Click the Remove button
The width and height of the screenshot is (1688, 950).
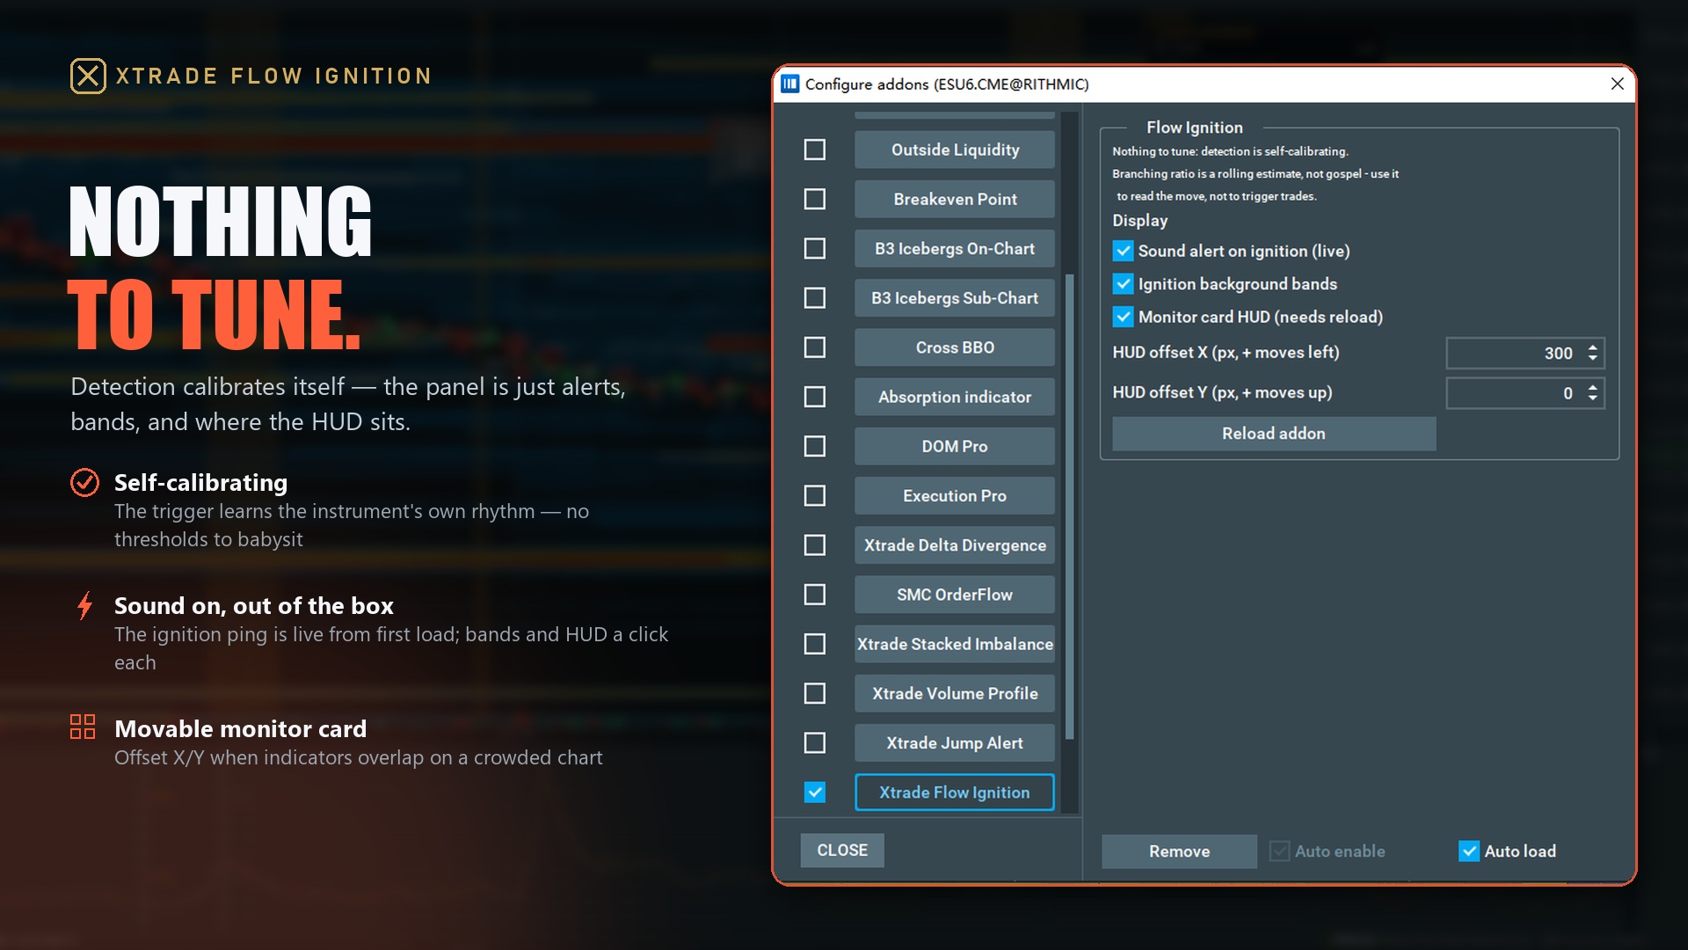click(x=1179, y=851)
